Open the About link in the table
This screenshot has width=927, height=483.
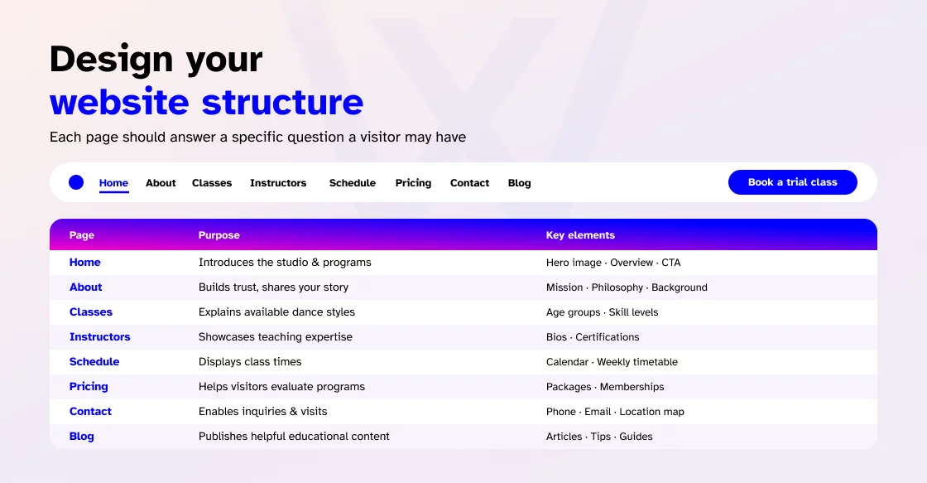(86, 287)
